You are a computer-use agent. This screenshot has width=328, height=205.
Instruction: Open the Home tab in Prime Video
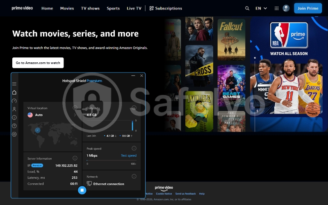tap(47, 8)
